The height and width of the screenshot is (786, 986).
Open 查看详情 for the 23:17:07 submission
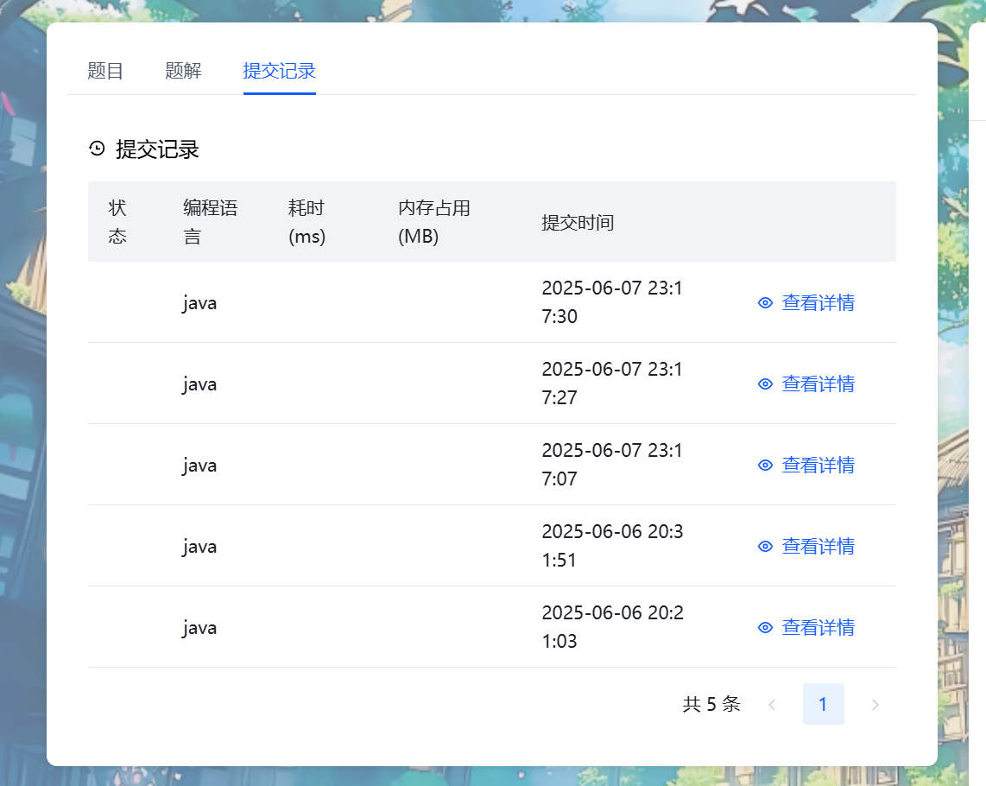tap(818, 465)
